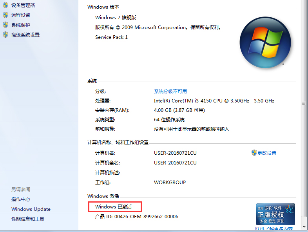Screen dimensions: 308x232
Task: Open the 系统保护 link
Action: [21, 25]
